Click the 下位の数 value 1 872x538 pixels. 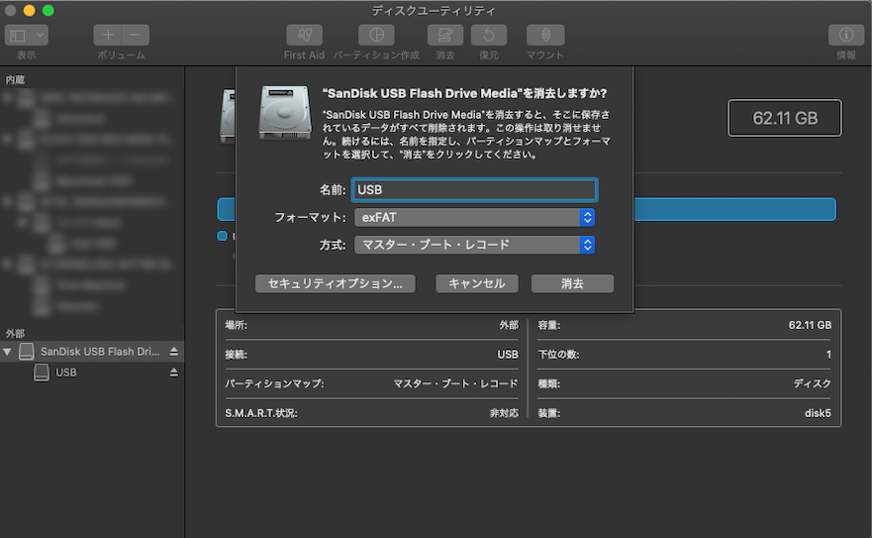828,355
